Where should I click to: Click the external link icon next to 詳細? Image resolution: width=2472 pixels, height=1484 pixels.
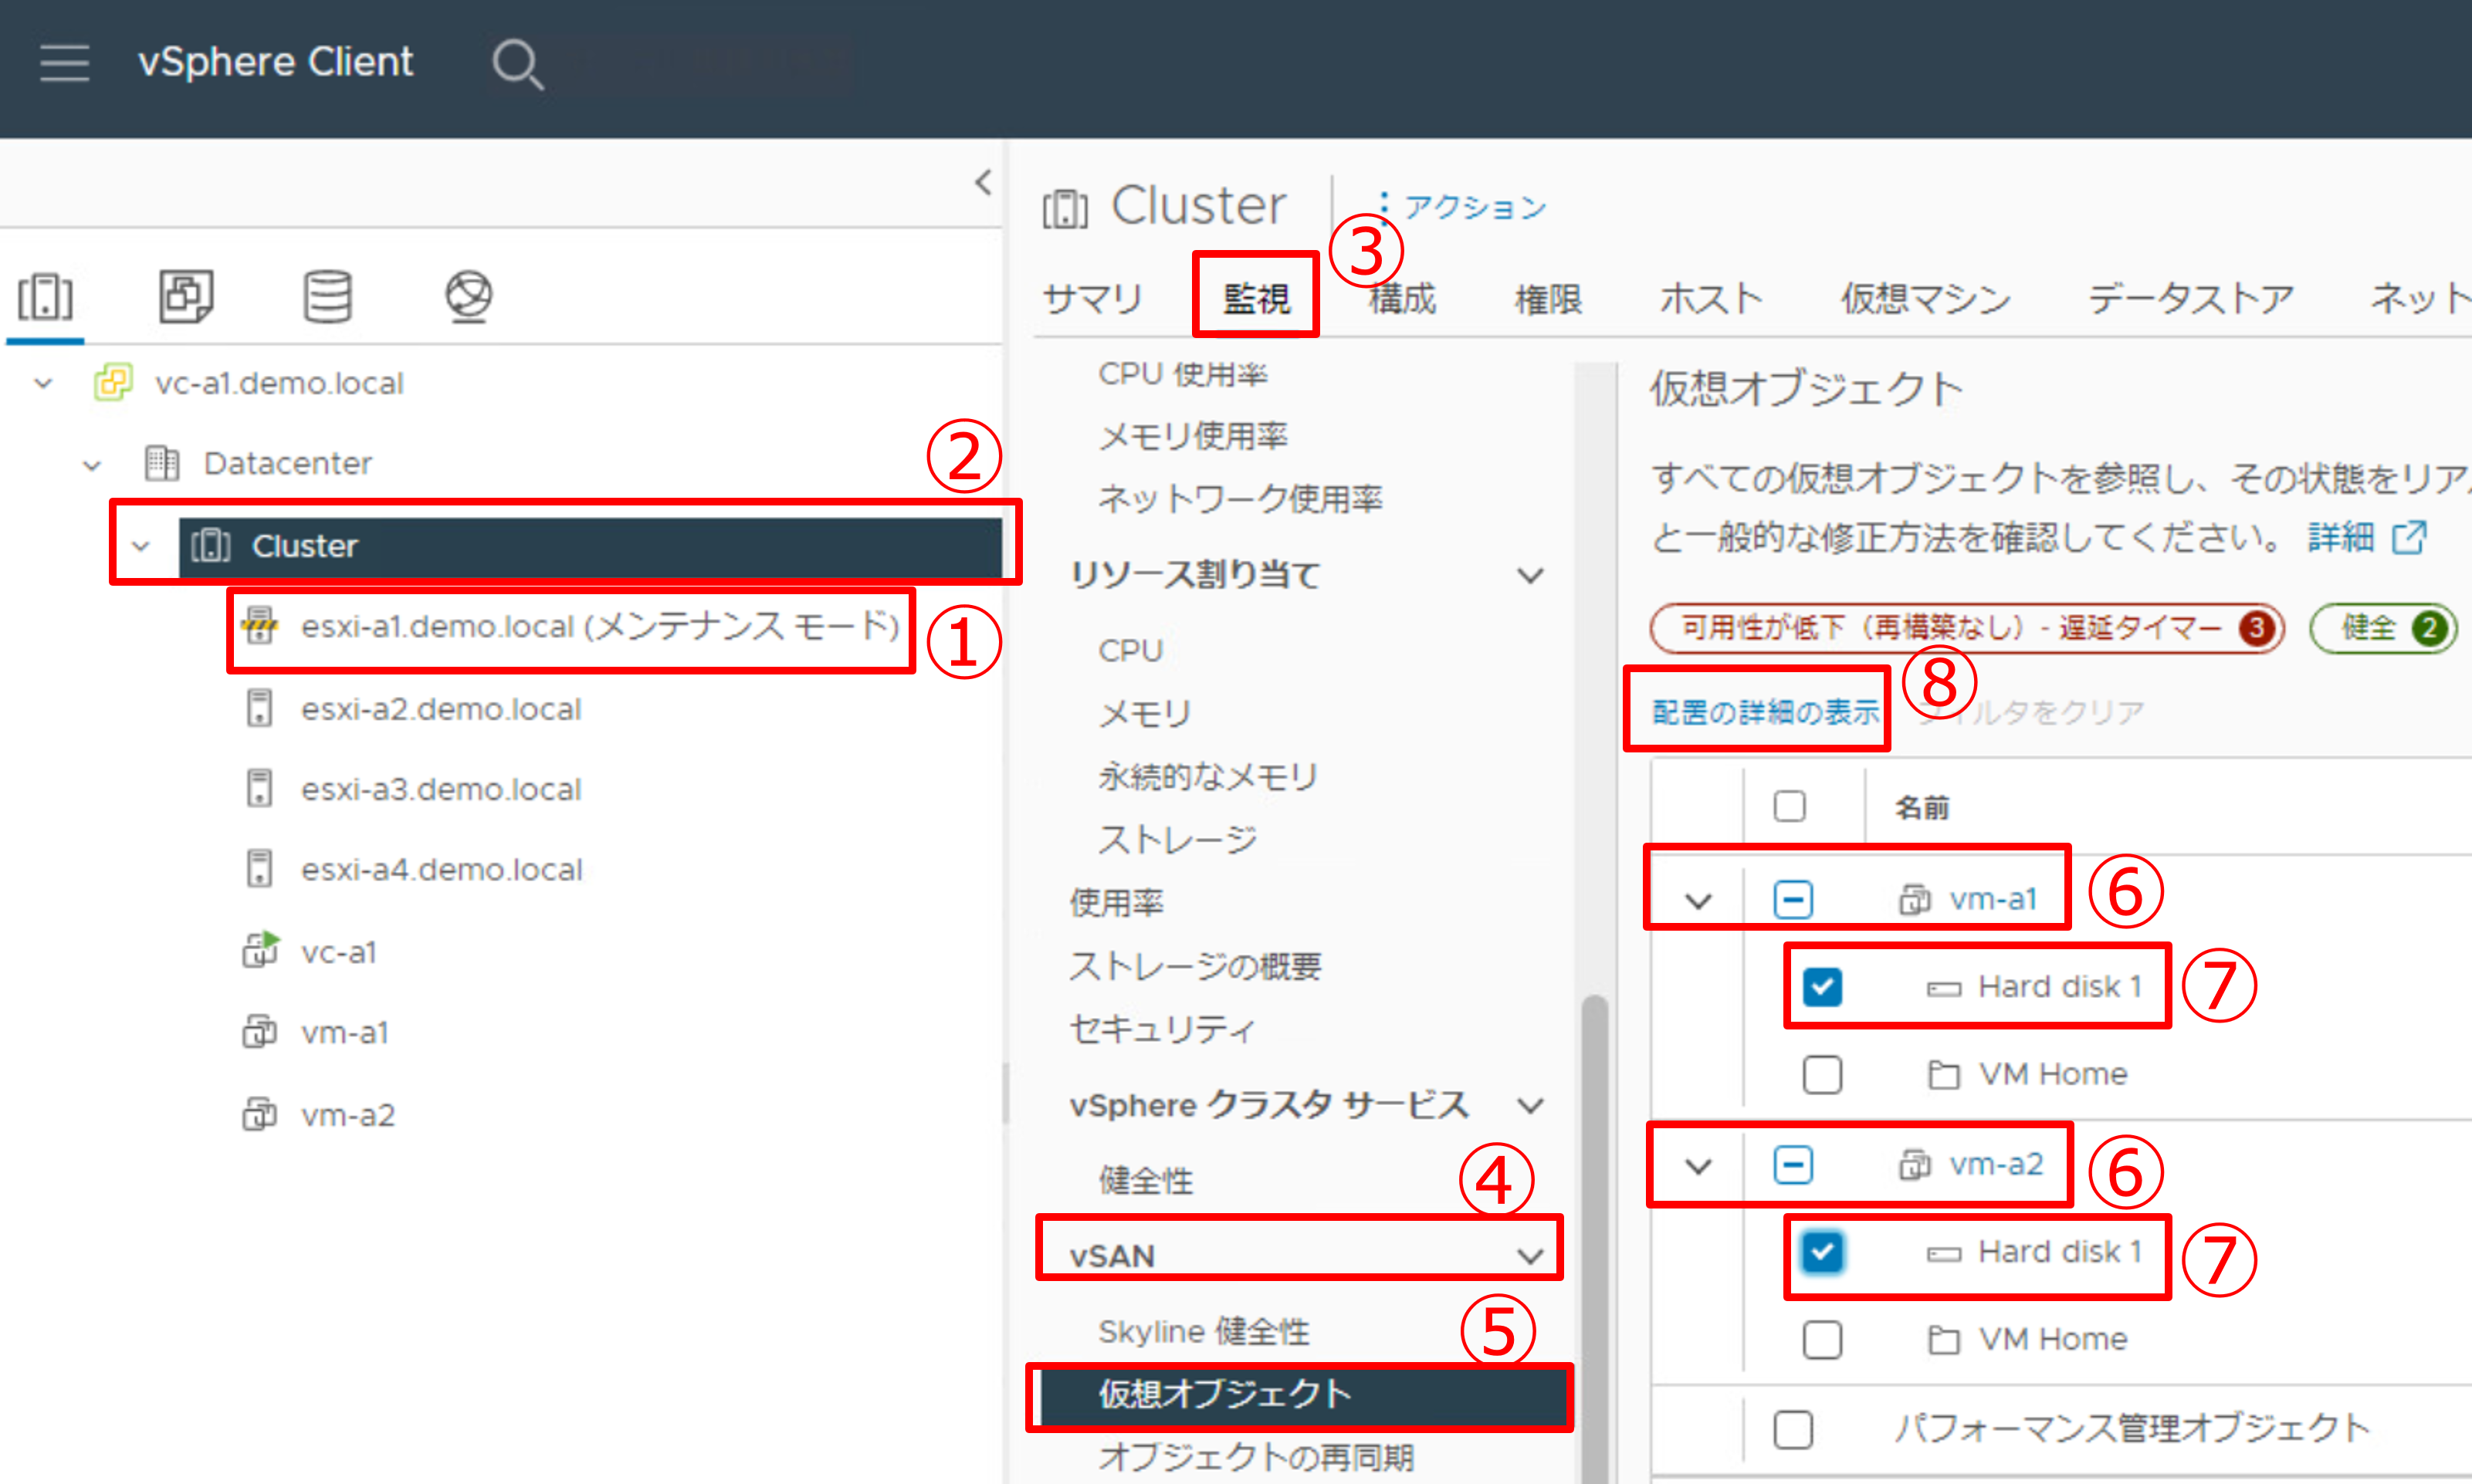pyautogui.click(x=2409, y=537)
